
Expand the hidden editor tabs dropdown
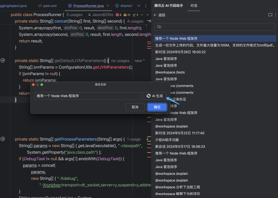coord(139,6)
